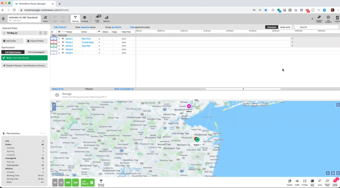340x188 pixels.
Task: Open the Order List icon
Action: (x=97, y=19)
